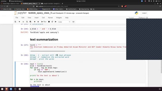Interrupt the kernel with stop icon

(x=49, y=22)
